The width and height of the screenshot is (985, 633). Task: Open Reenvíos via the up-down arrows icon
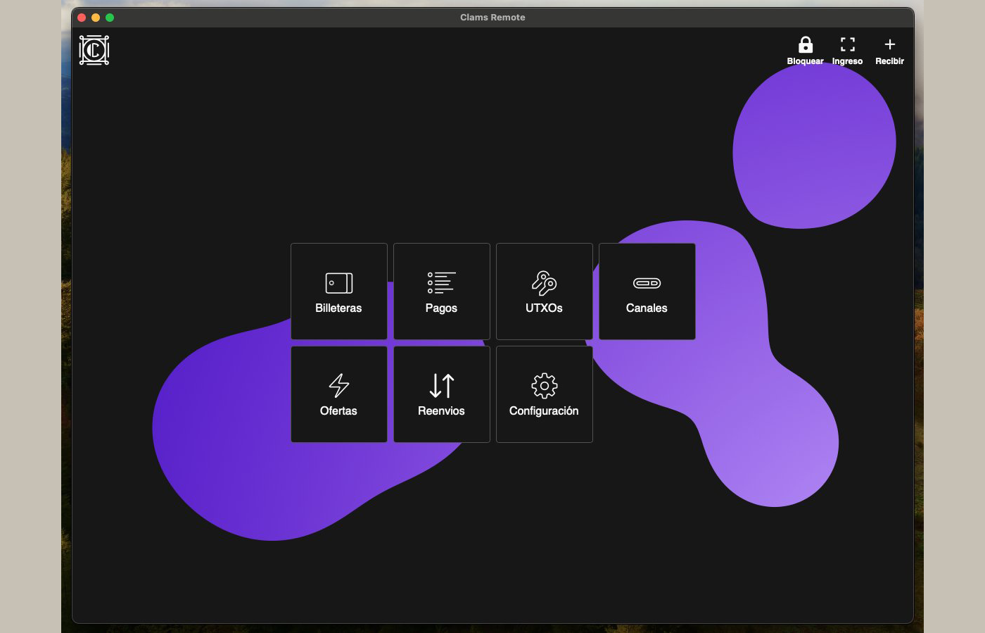click(441, 385)
